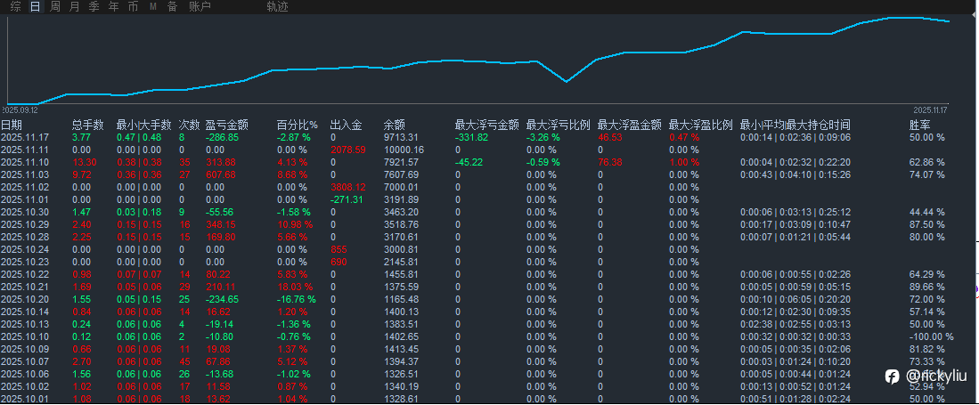Click the -331.82 max floating loss
Viewport: 979px width, 405px height.
[x=471, y=137]
